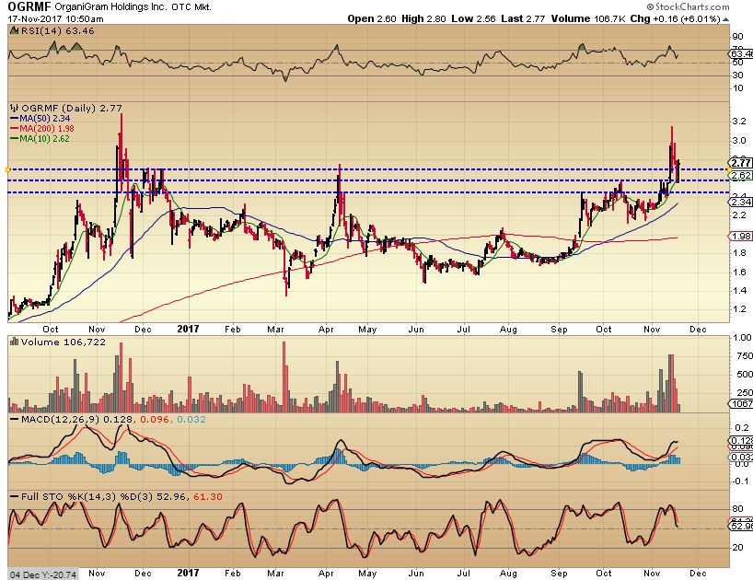The height and width of the screenshot is (580, 753).
Task: Click the Jun label on bottom date axis
Action: [416, 574]
